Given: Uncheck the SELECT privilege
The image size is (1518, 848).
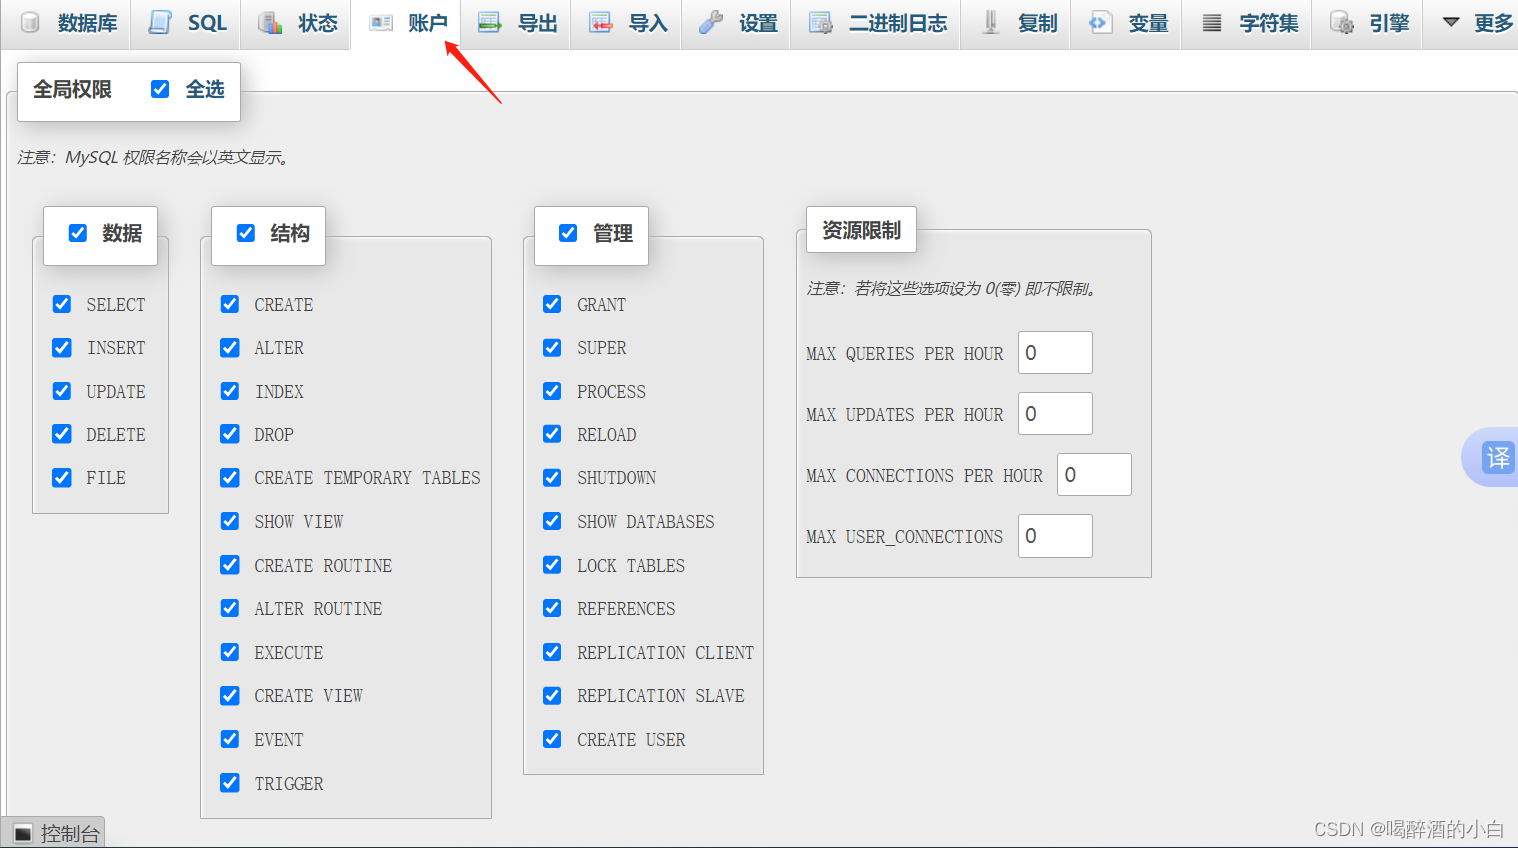Looking at the screenshot, I should coord(62,304).
